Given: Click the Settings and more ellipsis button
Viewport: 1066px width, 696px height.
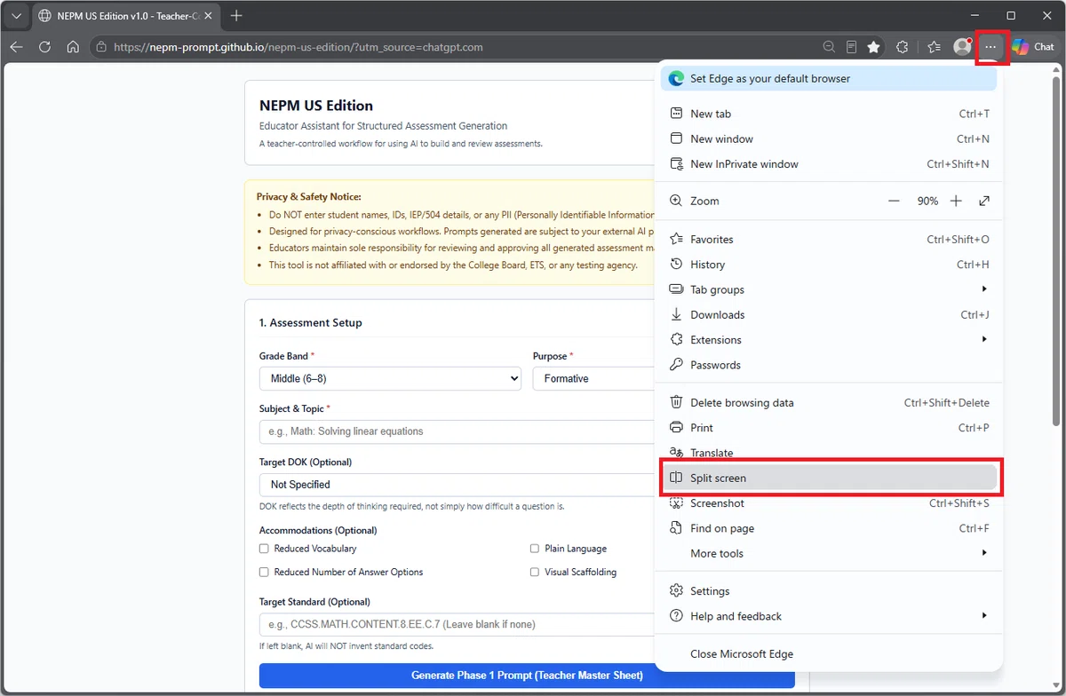Looking at the screenshot, I should tap(990, 47).
